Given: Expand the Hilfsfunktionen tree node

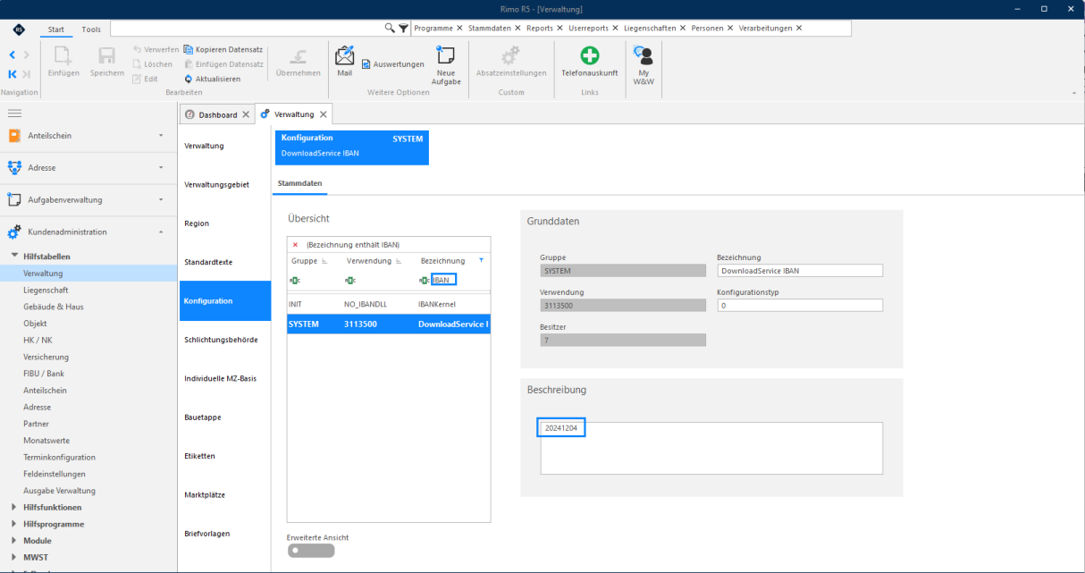Looking at the screenshot, I should pyautogui.click(x=14, y=508).
